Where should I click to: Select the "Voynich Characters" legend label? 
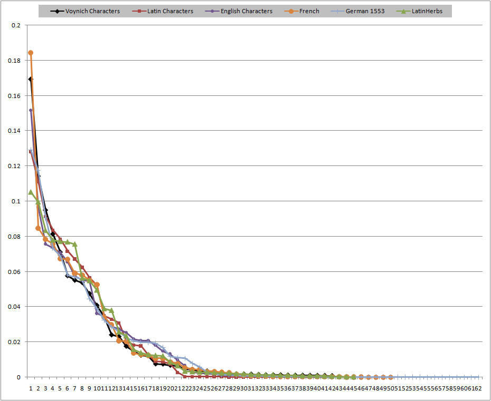click(93, 11)
